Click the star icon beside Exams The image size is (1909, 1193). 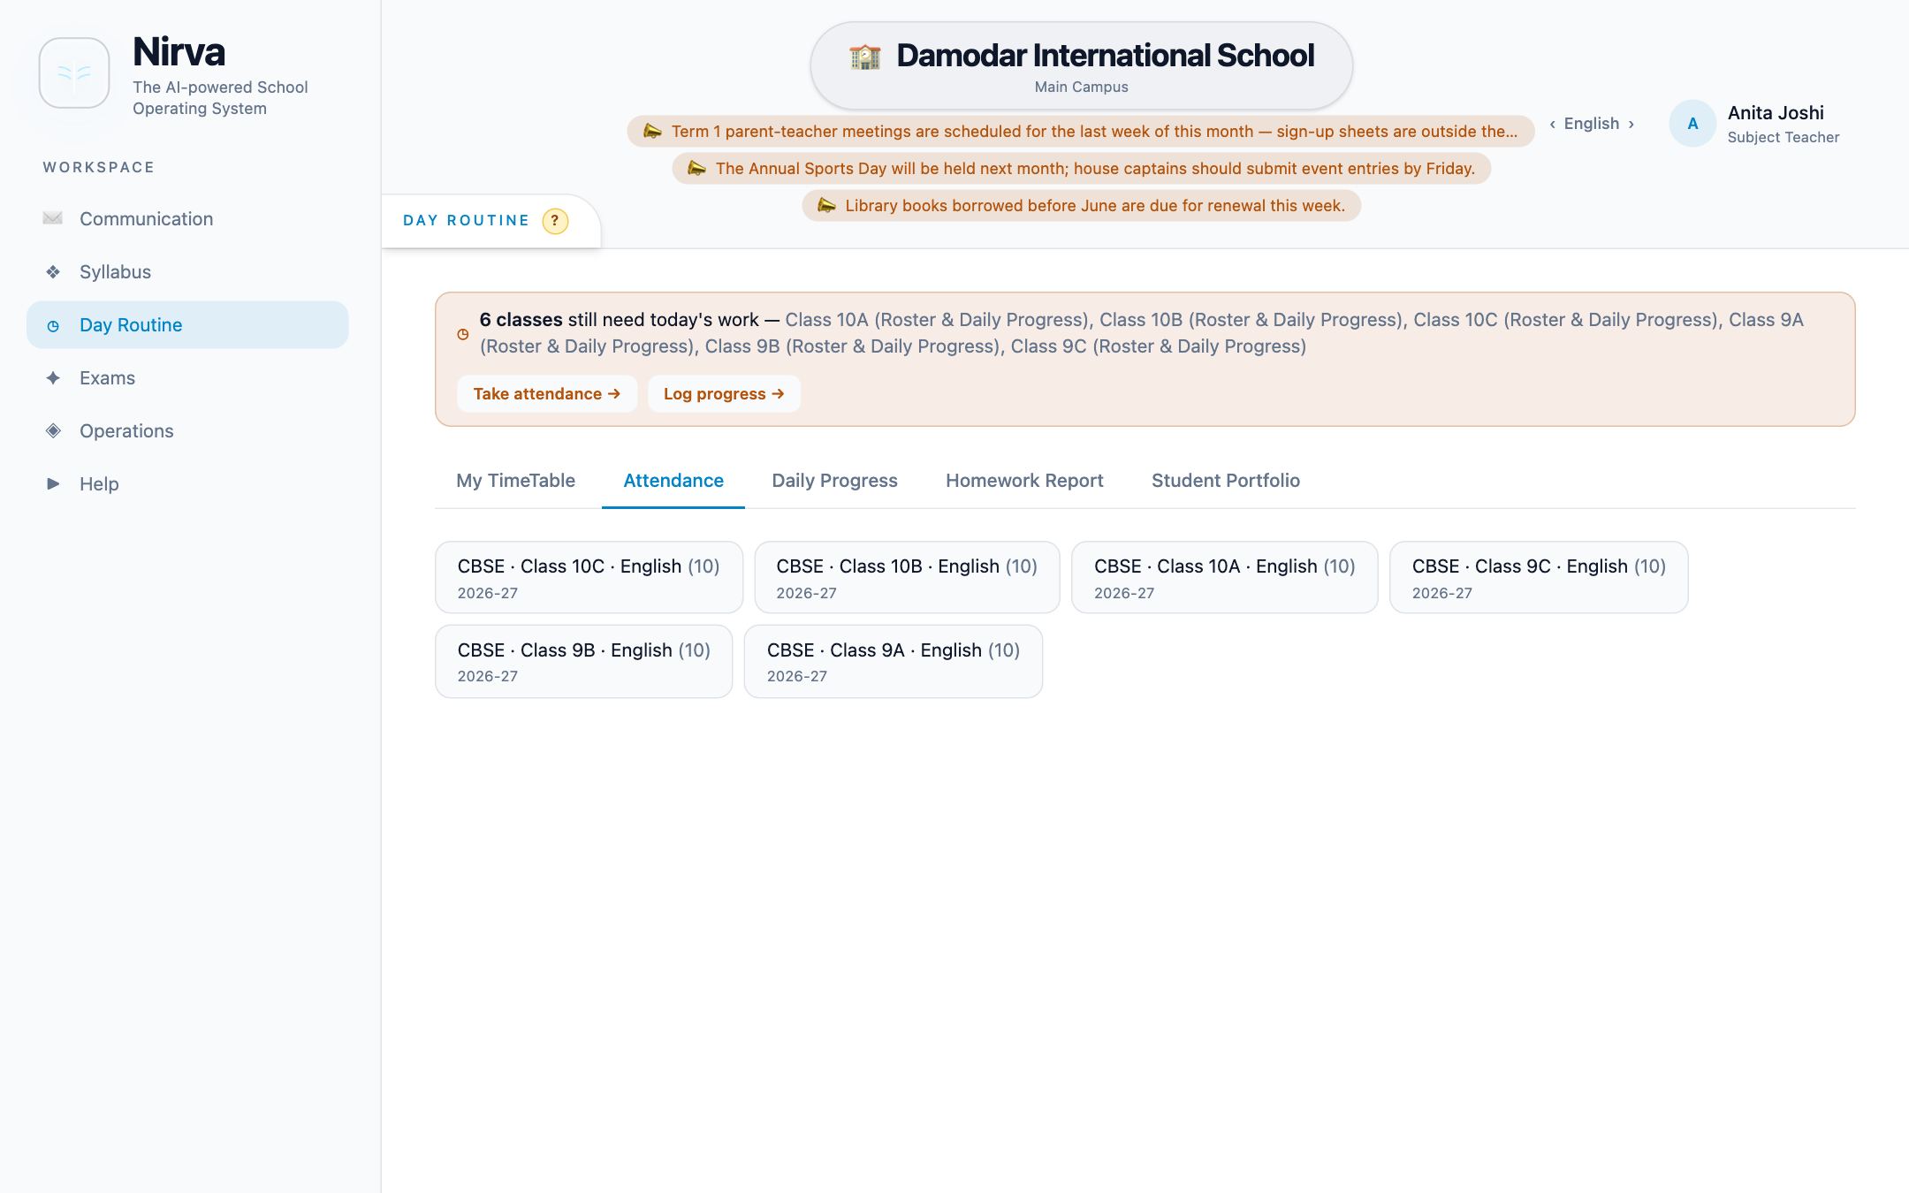pos(53,377)
